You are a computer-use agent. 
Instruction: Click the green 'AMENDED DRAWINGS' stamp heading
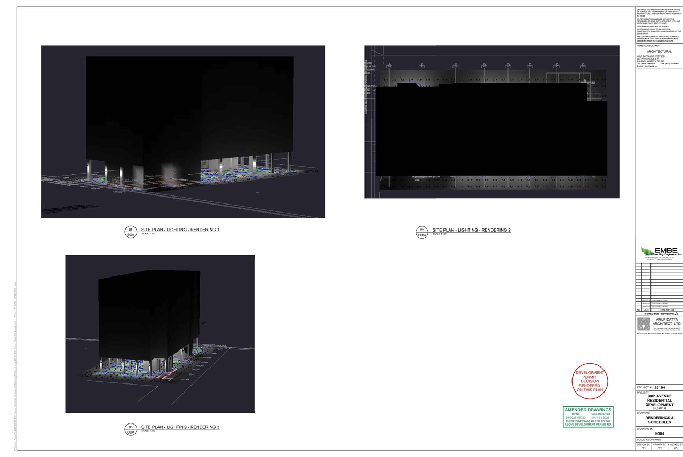pos(588,410)
